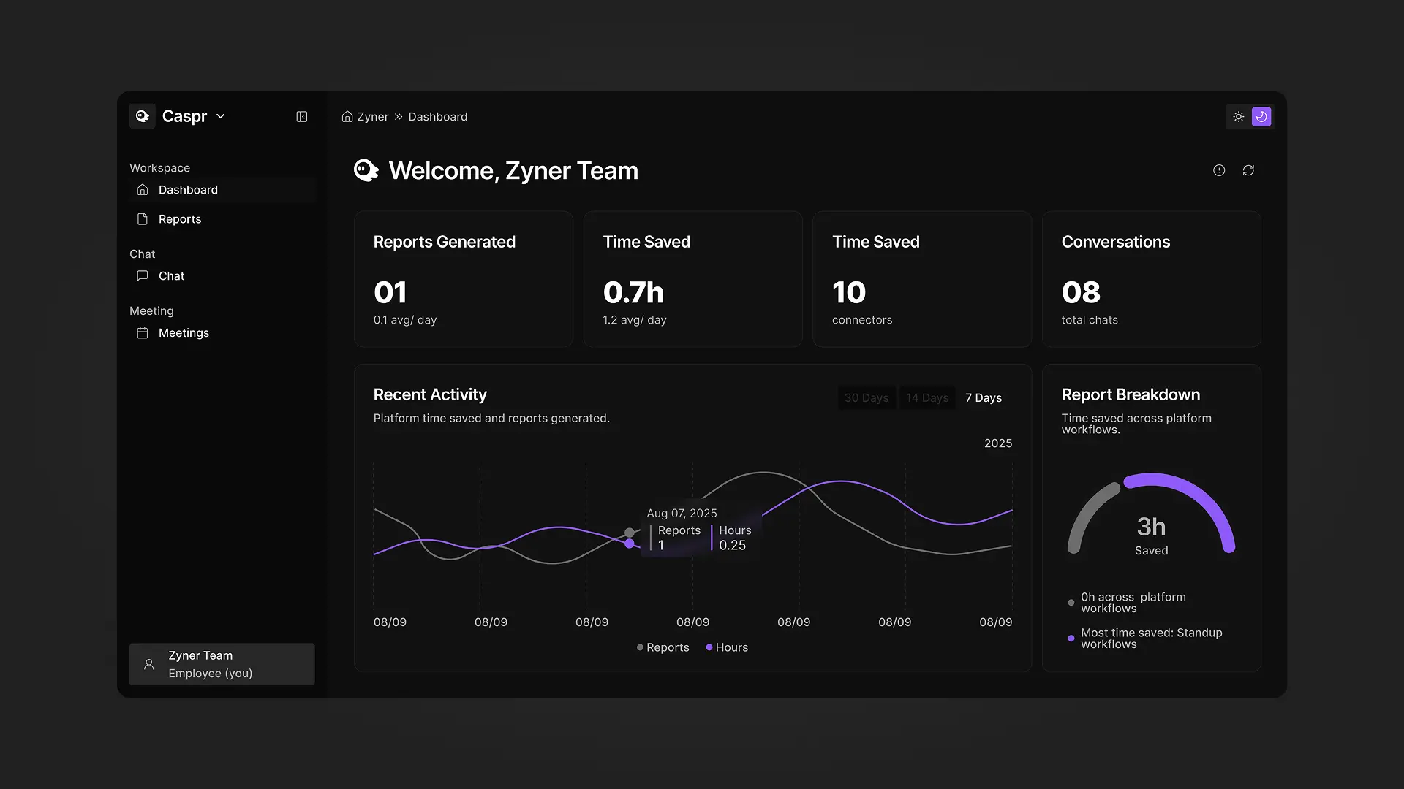Viewport: 1404px width, 789px height.
Task: Select the 14 Days tab
Action: click(x=927, y=398)
